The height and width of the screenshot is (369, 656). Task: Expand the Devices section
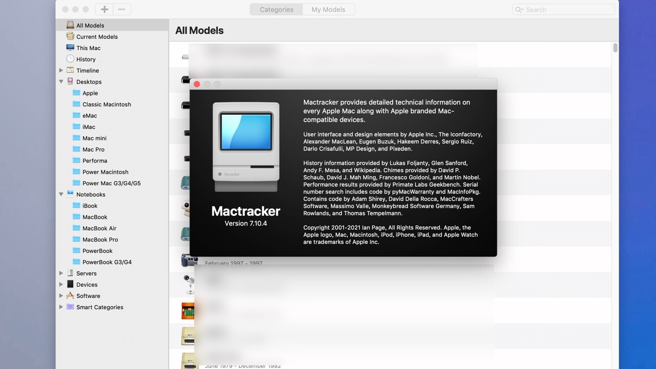61,284
